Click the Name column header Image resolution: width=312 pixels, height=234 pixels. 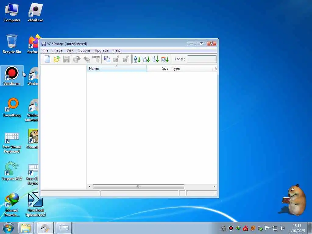pos(117,69)
